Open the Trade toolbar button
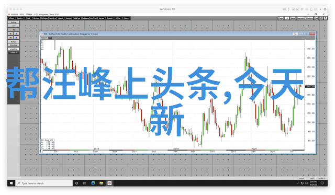This screenshot has width=335, height=195. tap(110, 18)
